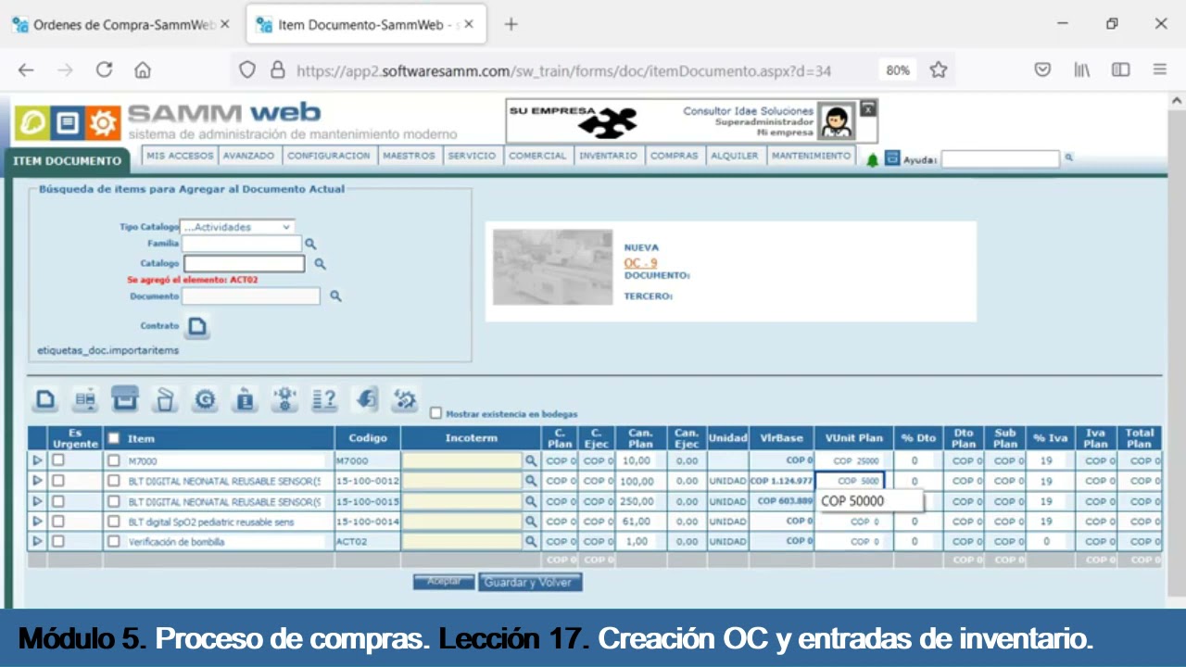Search Familia with its magnifier icon

pyautogui.click(x=311, y=244)
